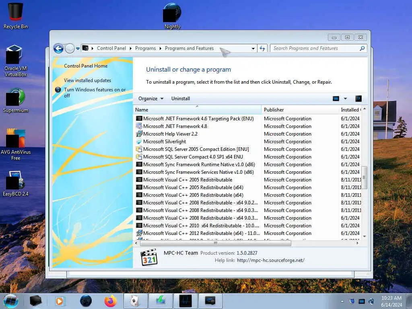Click the Uninstall toolbar button
Screen dimensions: 412x309
pyautogui.click(x=181, y=99)
